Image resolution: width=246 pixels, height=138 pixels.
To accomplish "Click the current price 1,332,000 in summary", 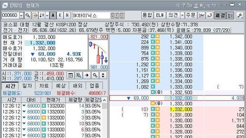I will [x=42, y=43].
